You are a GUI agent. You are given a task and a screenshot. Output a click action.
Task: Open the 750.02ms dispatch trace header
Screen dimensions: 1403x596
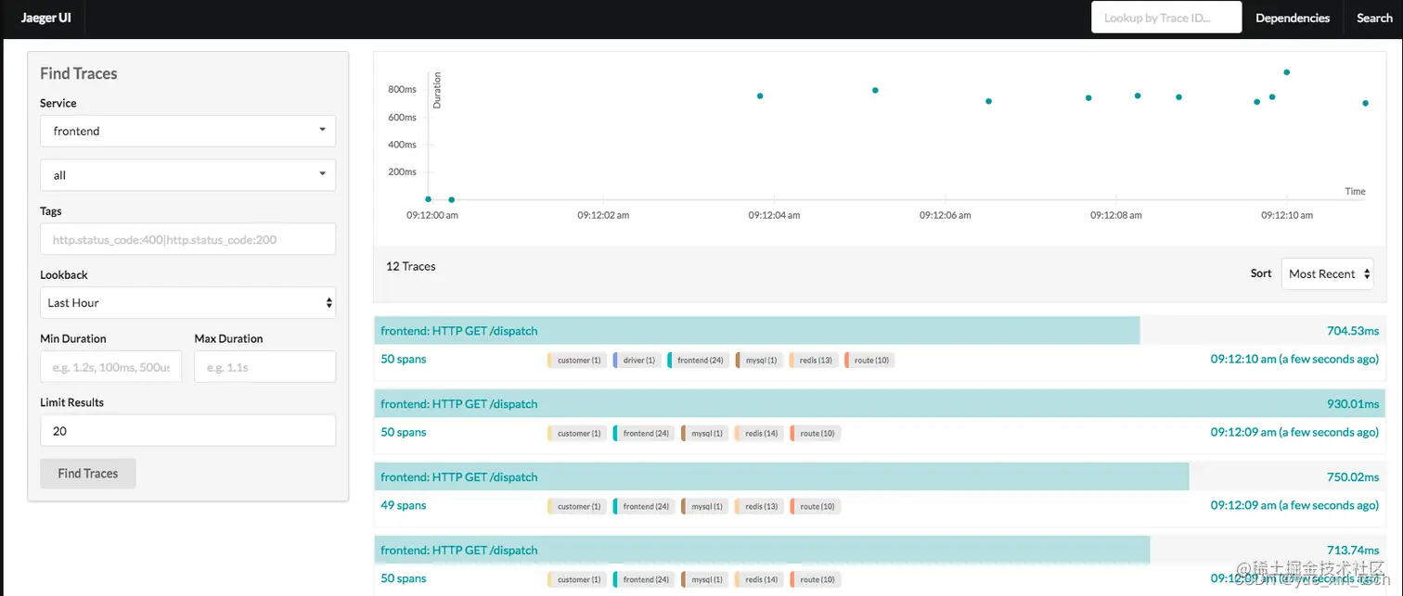[880, 477]
